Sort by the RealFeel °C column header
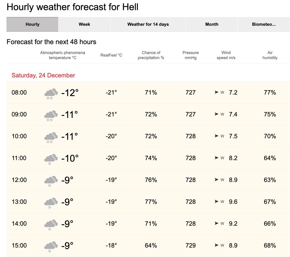 tap(111, 55)
